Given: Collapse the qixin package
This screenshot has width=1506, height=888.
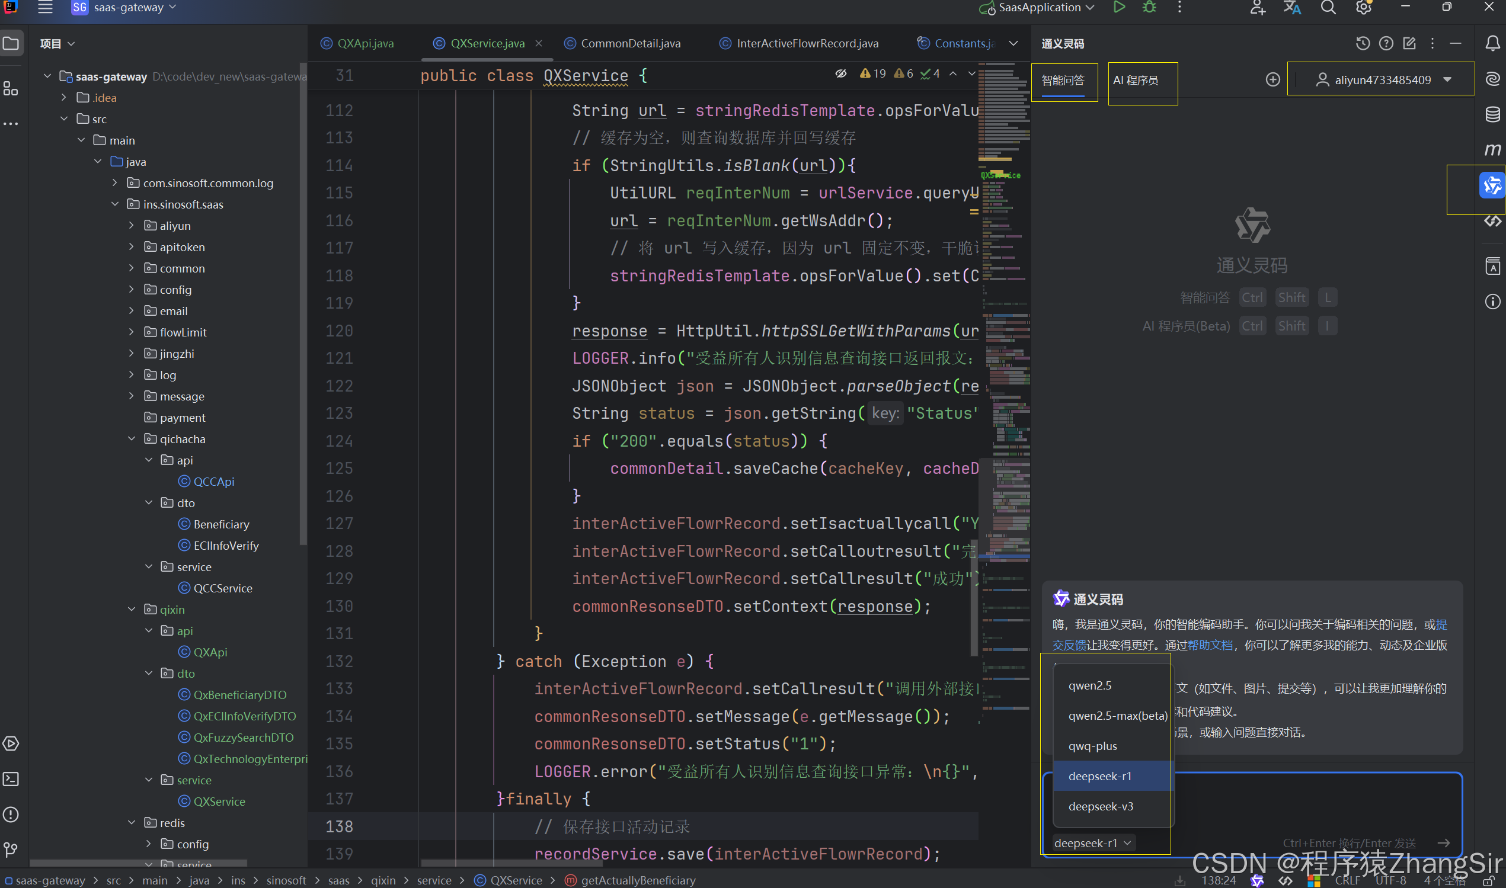Looking at the screenshot, I should 132,609.
